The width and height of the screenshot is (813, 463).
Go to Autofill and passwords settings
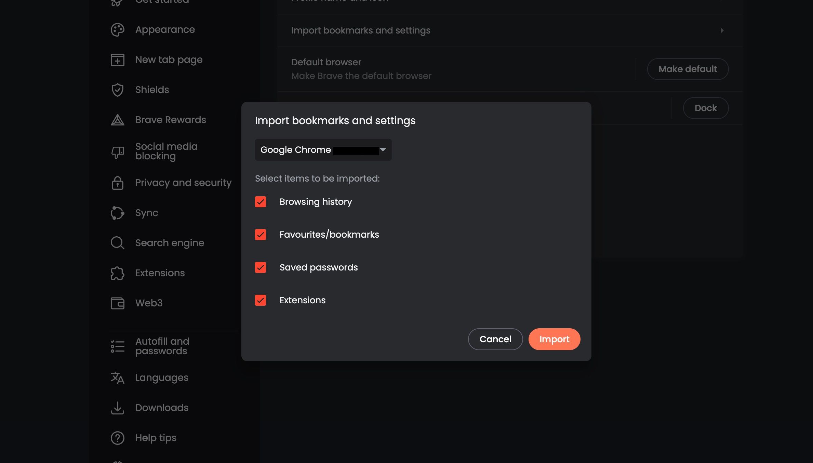point(162,346)
